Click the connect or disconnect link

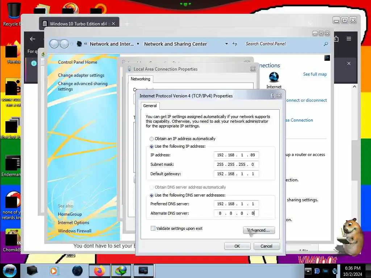[306, 100]
